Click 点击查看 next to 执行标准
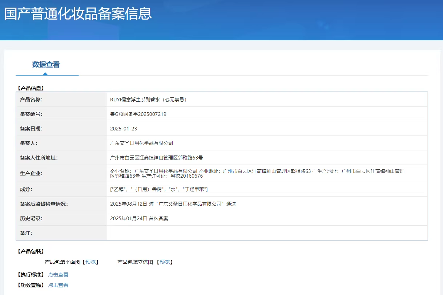Image resolution: width=443 pixels, height=295 pixels. coord(58,275)
